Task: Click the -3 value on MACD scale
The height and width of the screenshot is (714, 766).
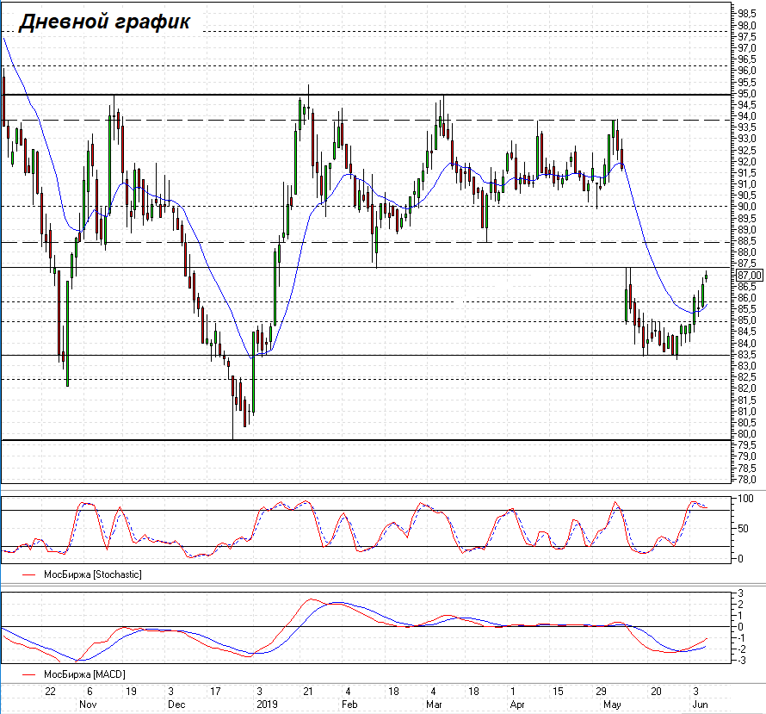Action: click(x=740, y=661)
